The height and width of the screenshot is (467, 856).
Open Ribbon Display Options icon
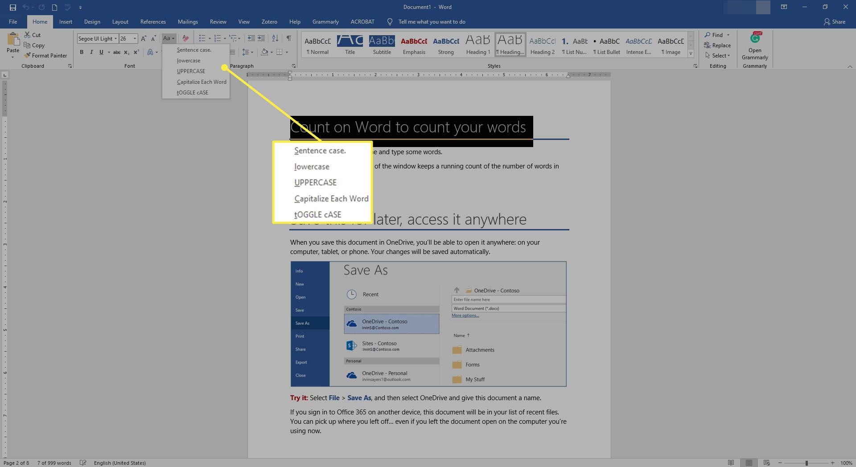click(784, 7)
